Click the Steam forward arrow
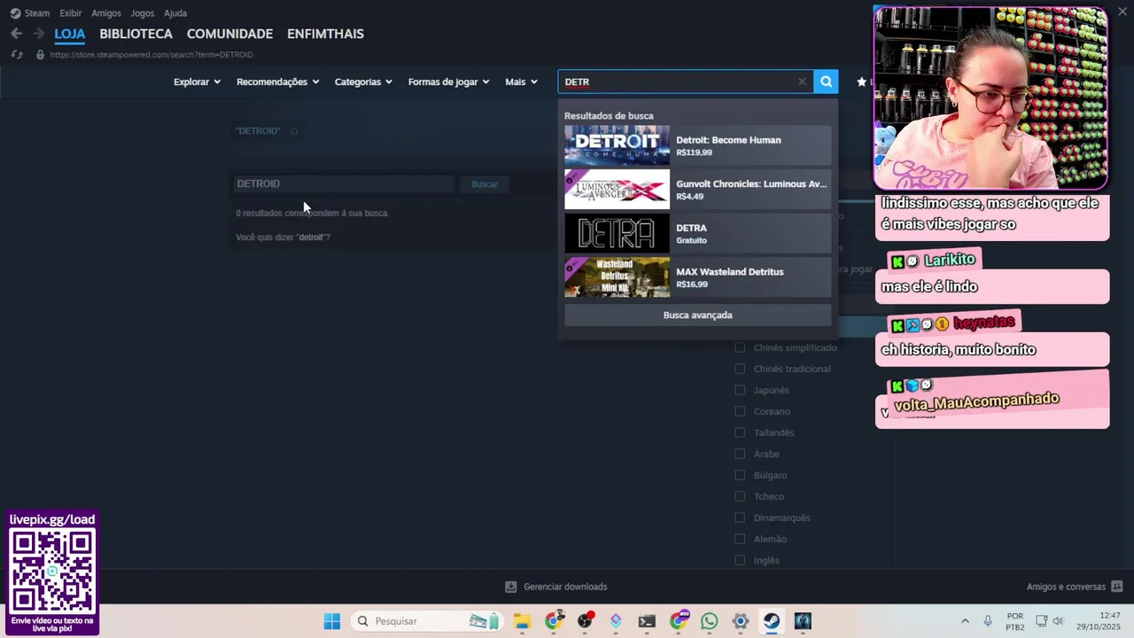This screenshot has height=638, width=1134. (x=38, y=34)
